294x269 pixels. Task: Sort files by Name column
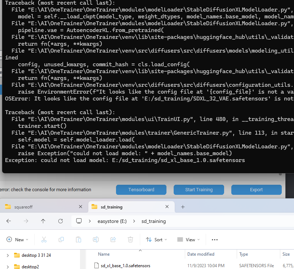[x=104, y=254]
